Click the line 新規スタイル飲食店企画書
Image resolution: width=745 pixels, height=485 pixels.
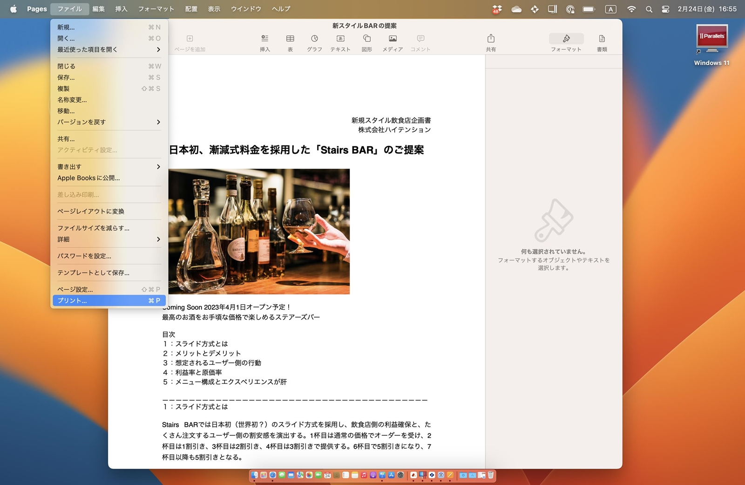391,120
